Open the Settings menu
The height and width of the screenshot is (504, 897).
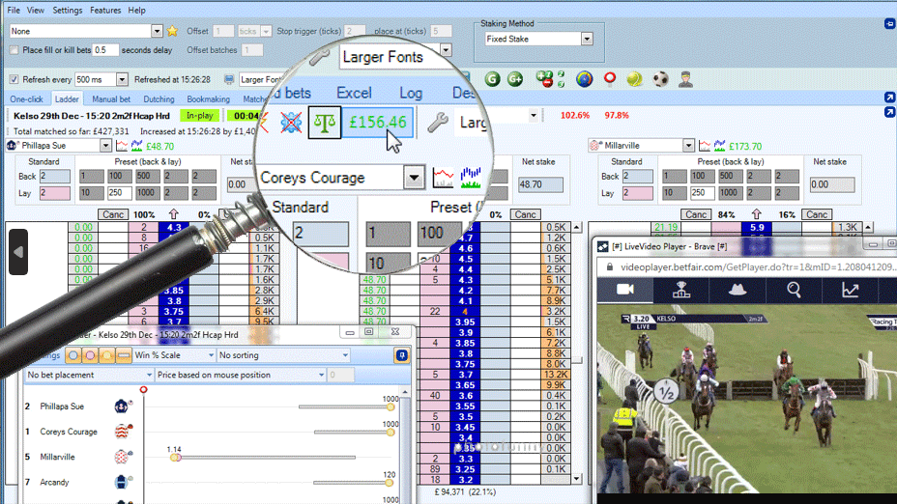point(67,10)
